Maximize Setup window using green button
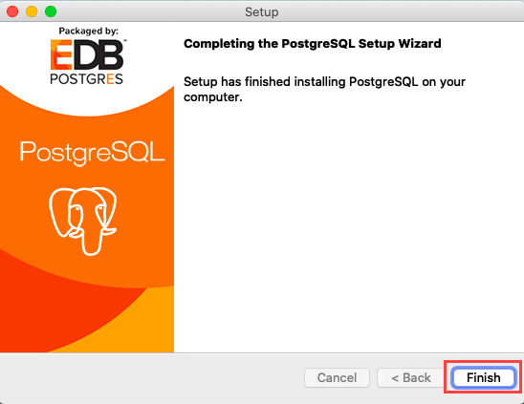This screenshot has height=404, width=524. coord(51,11)
